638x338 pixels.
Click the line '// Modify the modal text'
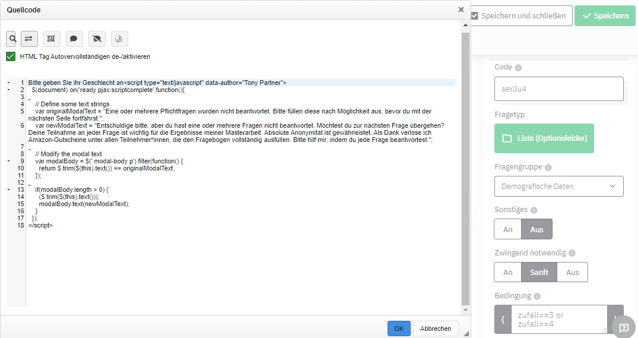[68, 154]
